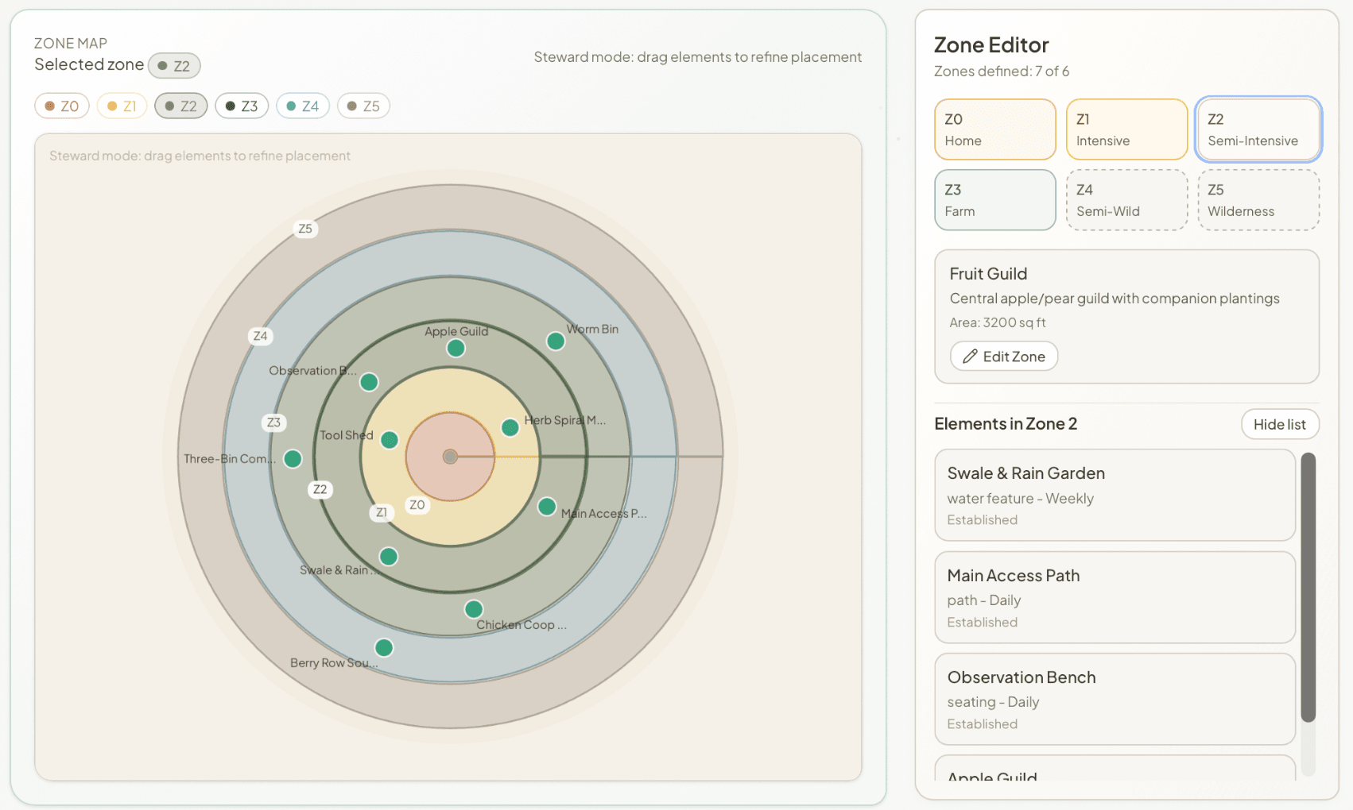Expand the Apple Guild card at list bottom
Image resolution: width=1353 pixels, height=810 pixels.
(x=1113, y=774)
